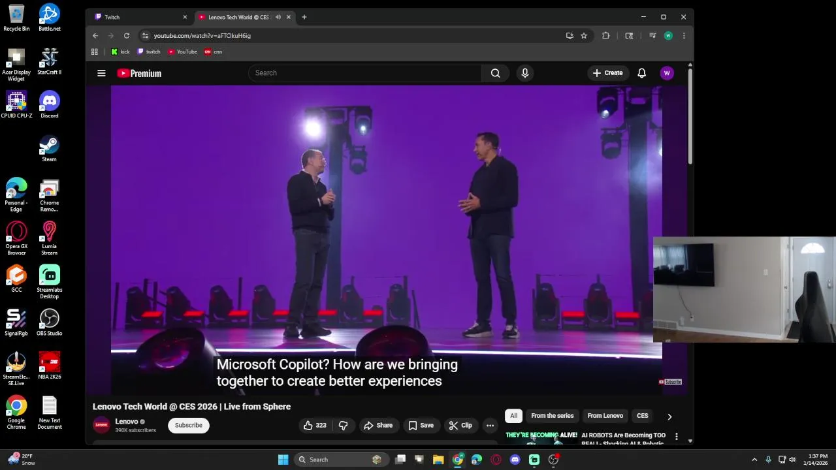
Task: Click the YouTube search magnifier button
Action: [x=496, y=73]
